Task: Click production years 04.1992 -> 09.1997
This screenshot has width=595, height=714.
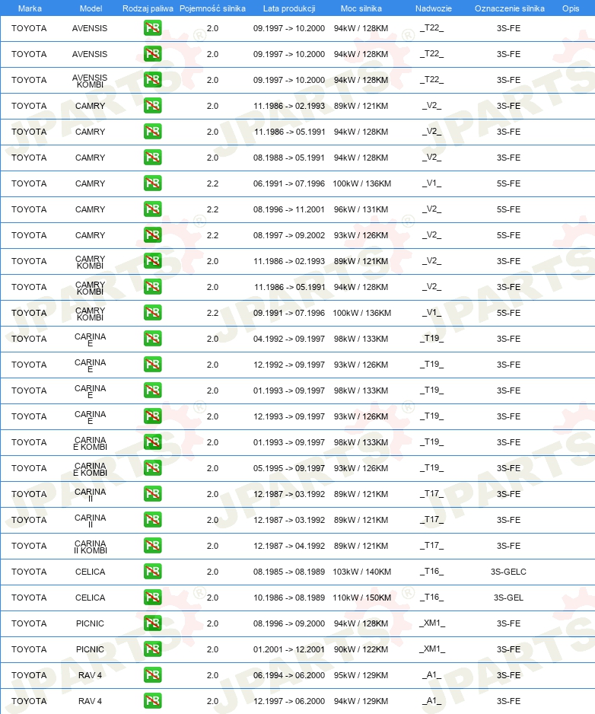Action: (289, 339)
